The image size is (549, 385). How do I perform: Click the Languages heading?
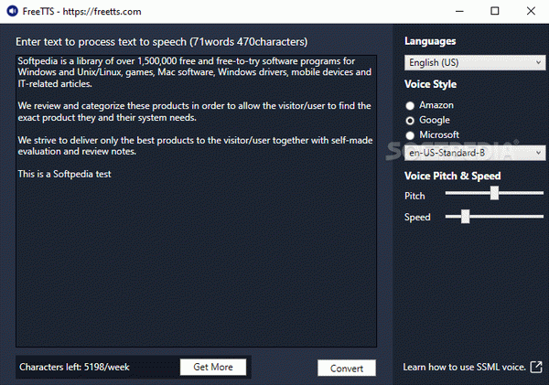click(430, 41)
